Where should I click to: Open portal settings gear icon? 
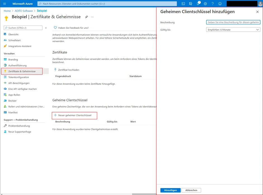(x=205, y=4)
